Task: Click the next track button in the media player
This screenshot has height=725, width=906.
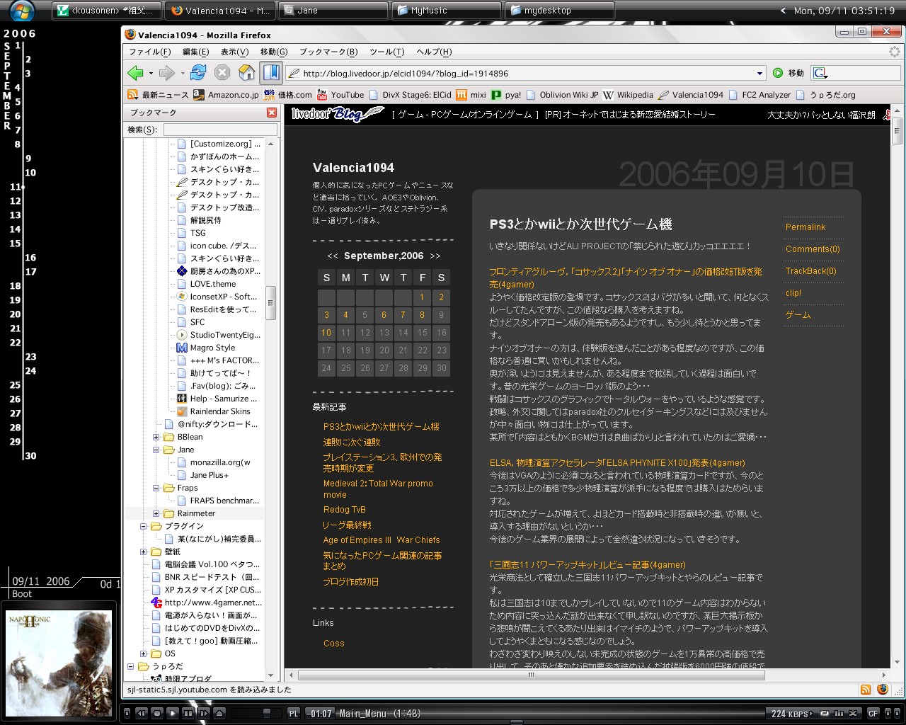Action: [204, 713]
